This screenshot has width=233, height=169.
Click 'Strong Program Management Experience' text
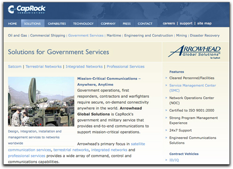pos(194,120)
